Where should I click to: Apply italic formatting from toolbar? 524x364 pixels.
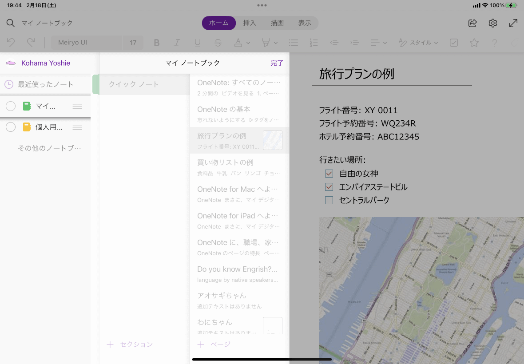tap(177, 43)
